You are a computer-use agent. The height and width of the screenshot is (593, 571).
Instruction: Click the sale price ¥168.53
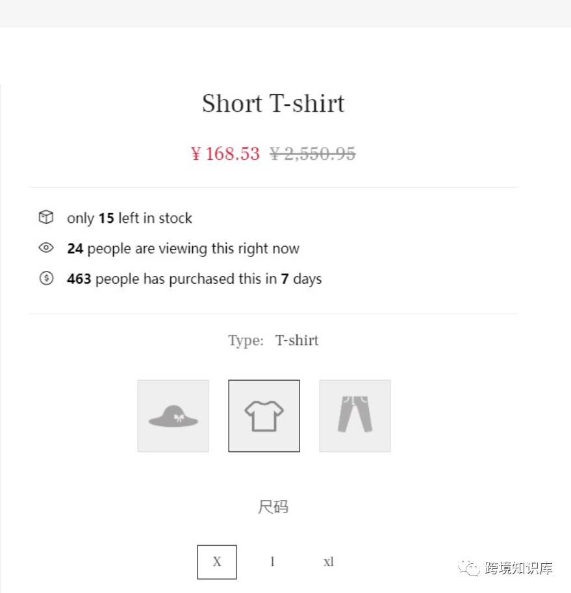tap(225, 153)
